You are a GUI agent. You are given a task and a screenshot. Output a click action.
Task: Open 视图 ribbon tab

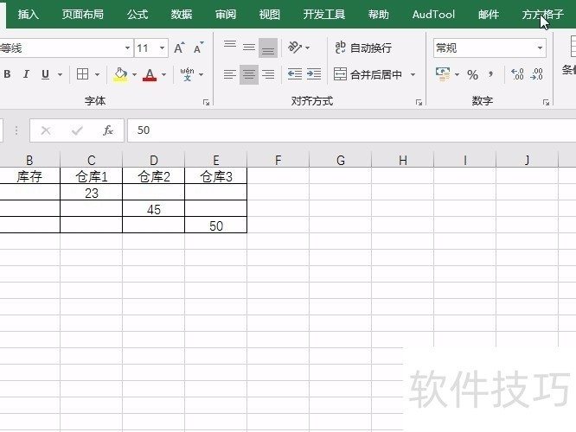coord(270,15)
